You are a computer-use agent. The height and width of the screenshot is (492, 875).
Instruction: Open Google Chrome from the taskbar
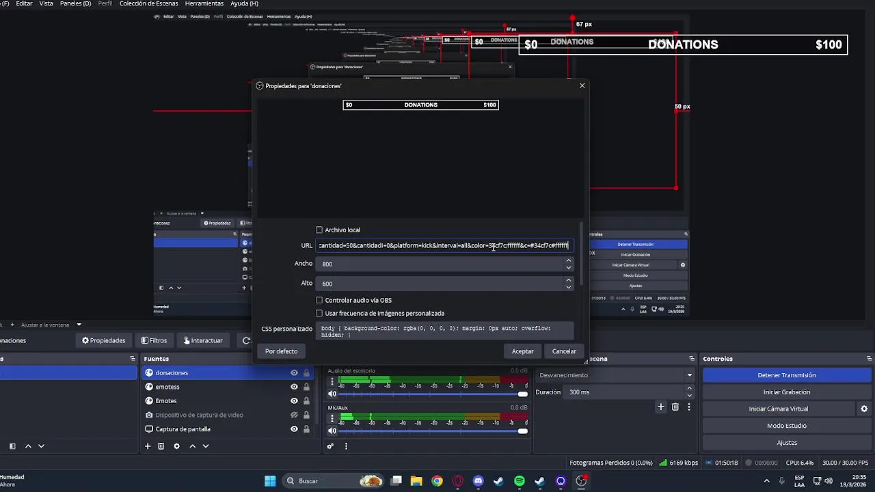pos(437,481)
